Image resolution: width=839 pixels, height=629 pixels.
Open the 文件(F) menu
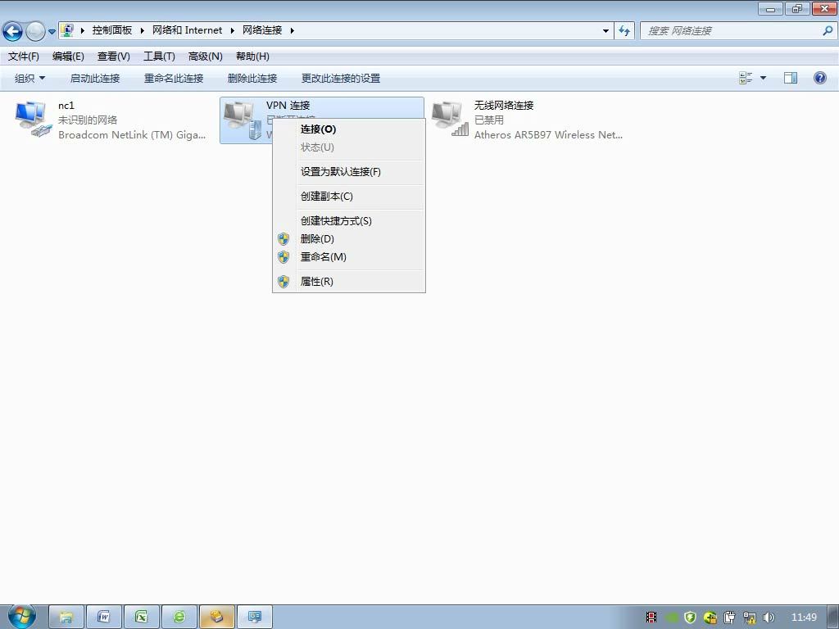point(24,57)
